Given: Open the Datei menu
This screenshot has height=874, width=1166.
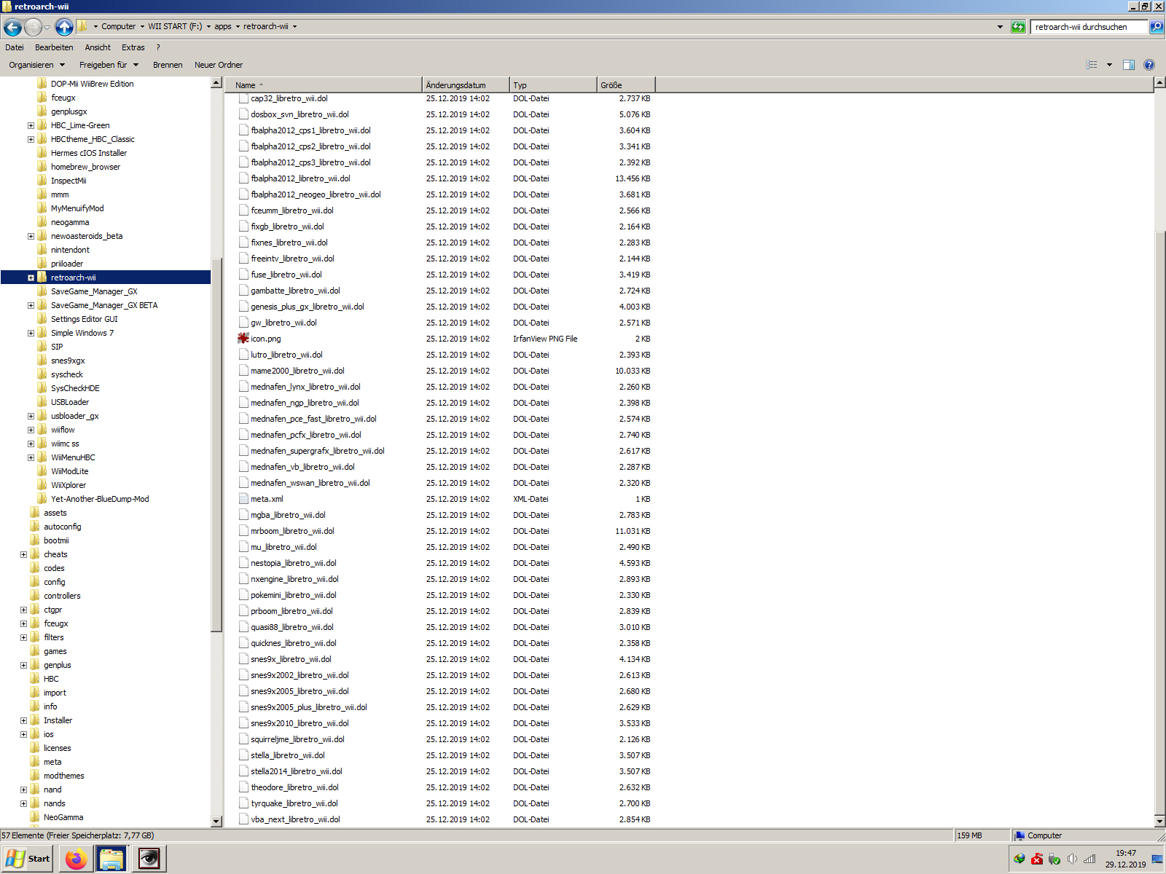Looking at the screenshot, I should (15, 47).
